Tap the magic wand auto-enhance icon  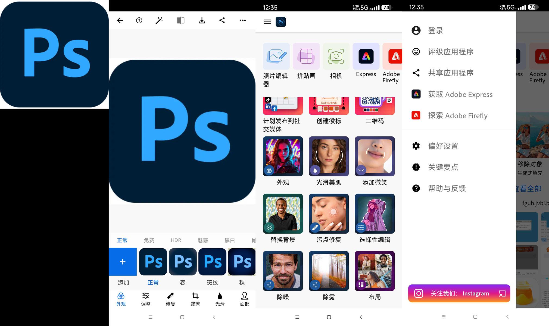(x=159, y=20)
